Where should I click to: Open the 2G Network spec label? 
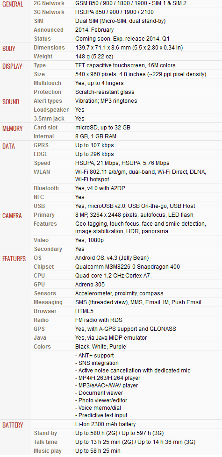pos(49,3)
